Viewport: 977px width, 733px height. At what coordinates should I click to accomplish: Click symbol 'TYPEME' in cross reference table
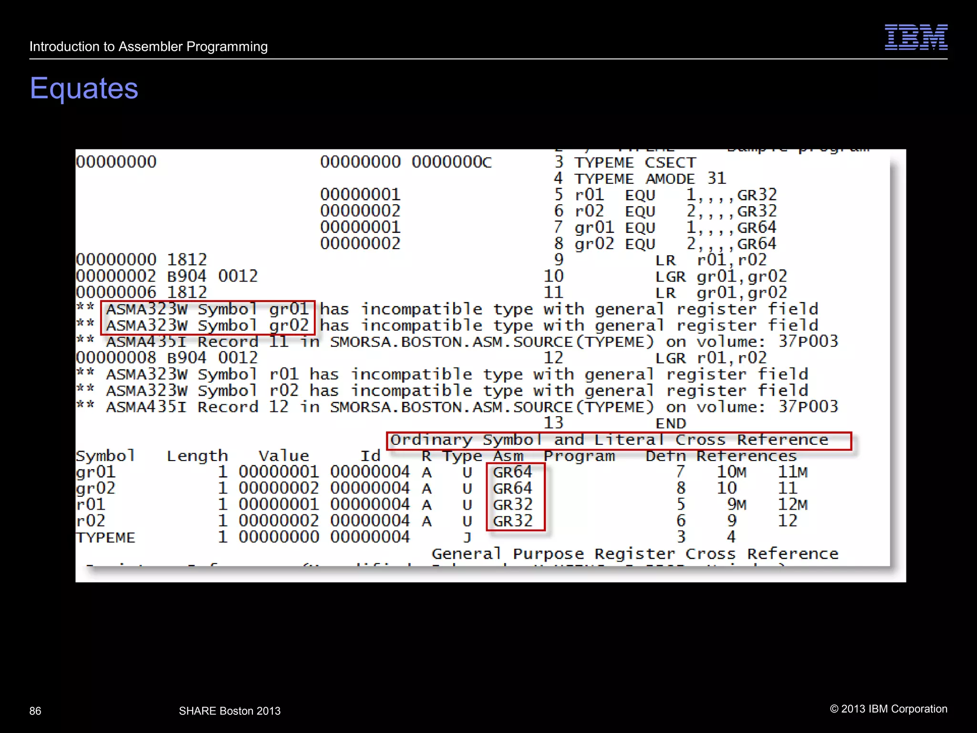[105, 538]
